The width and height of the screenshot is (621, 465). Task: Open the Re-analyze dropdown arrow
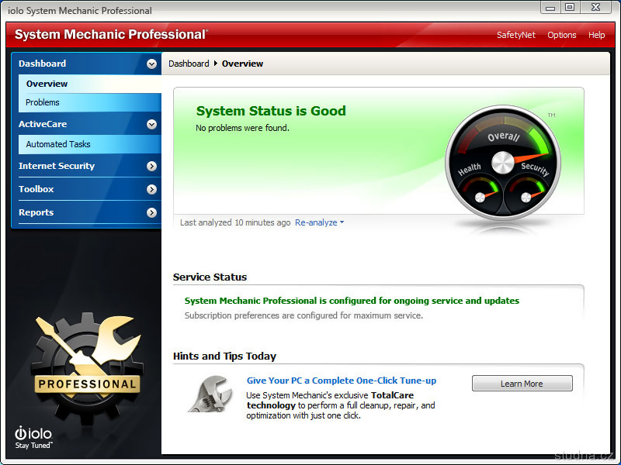pos(342,222)
